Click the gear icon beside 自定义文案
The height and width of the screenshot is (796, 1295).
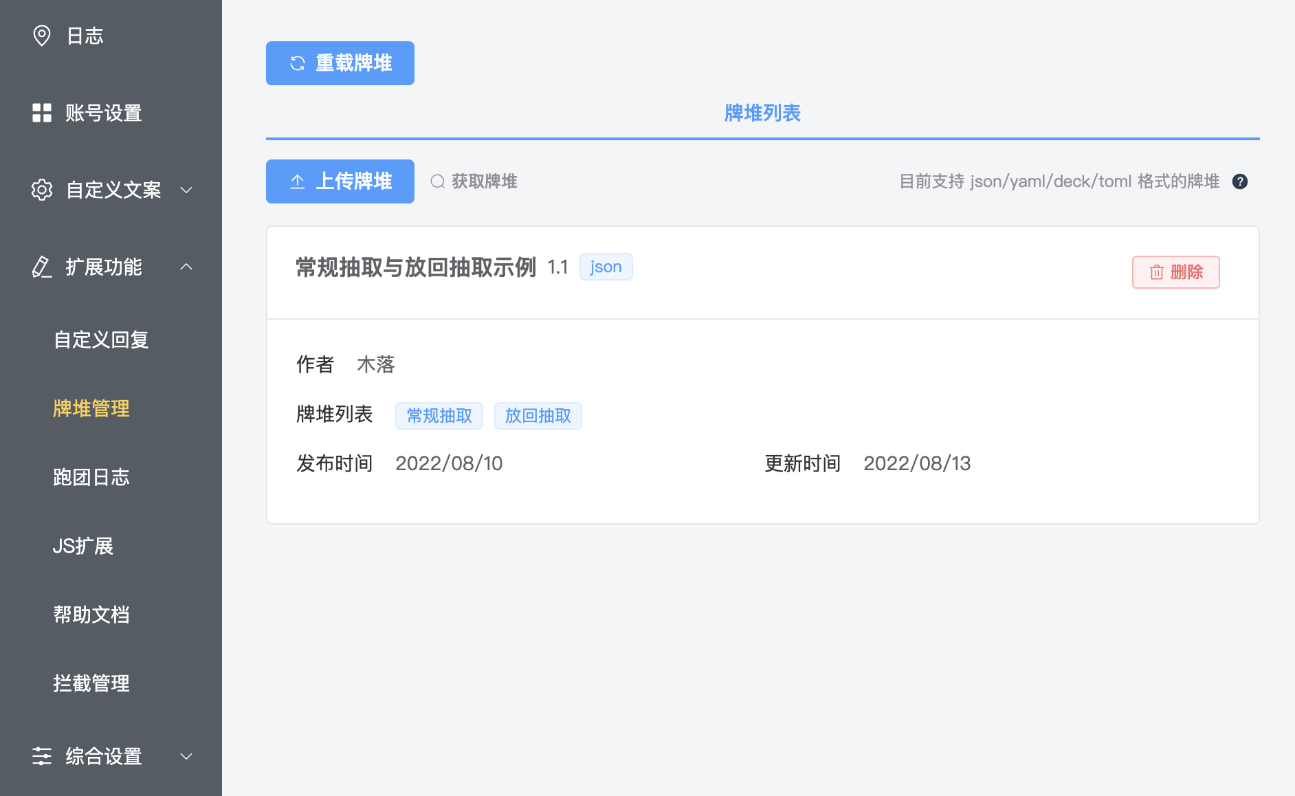(42, 190)
